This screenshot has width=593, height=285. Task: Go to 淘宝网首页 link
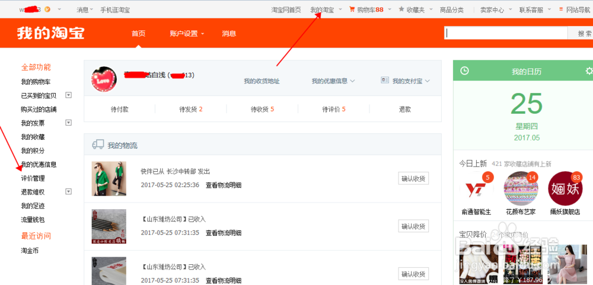pyautogui.click(x=286, y=10)
